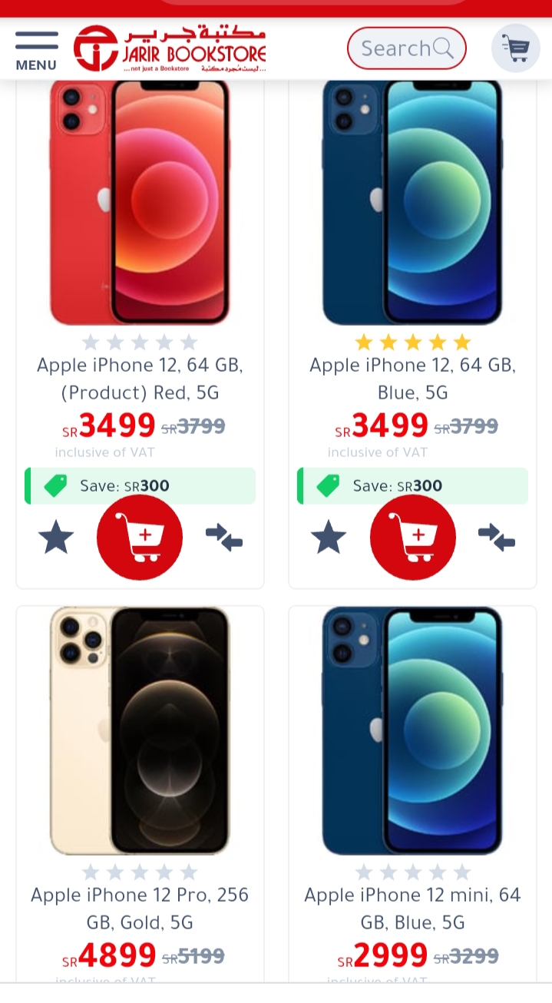View gold iPhone 12 Pro product image

140,730
